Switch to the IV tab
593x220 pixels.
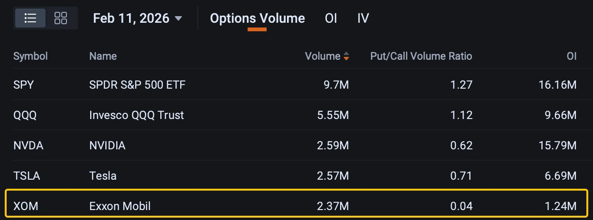pyautogui.click(x=363, y=18)
